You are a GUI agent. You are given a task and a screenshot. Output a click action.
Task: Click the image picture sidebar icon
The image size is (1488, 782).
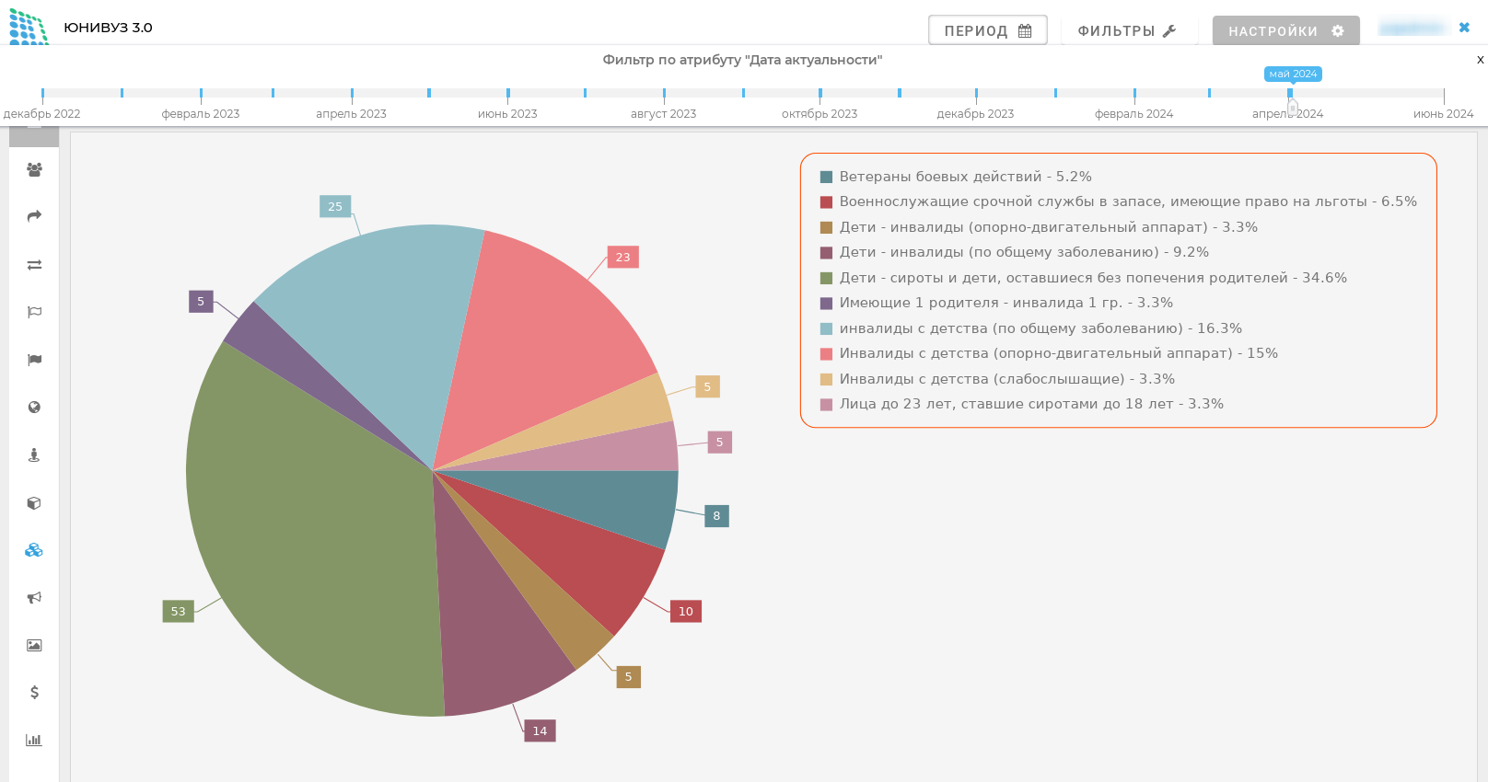pos(34,645)
